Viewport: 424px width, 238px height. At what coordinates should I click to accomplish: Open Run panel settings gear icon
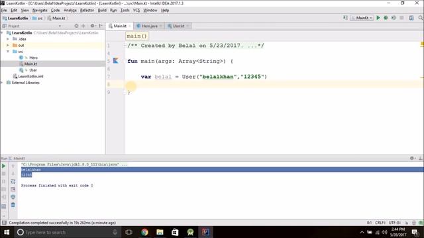pos(412,158)
